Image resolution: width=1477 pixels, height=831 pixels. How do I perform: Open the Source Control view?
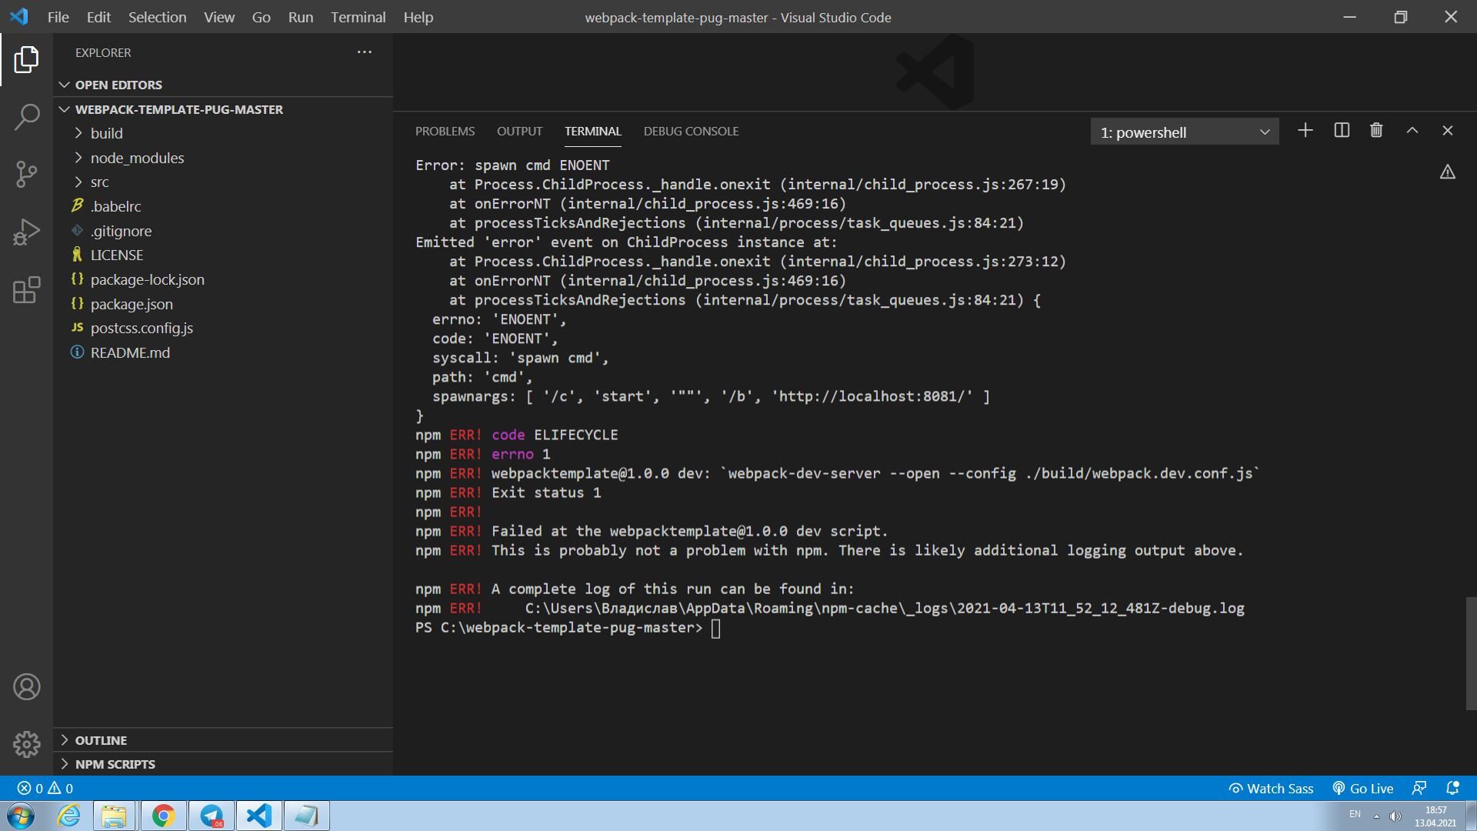tap(26, 174)
